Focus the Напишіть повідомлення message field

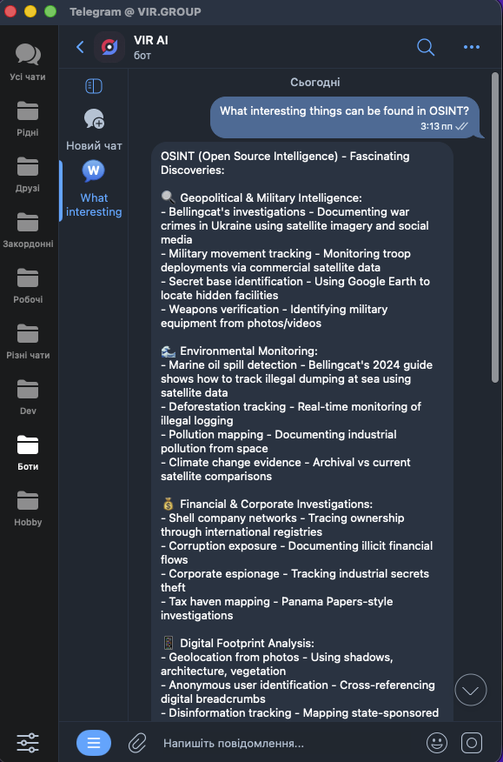click(x=287, y=743)
